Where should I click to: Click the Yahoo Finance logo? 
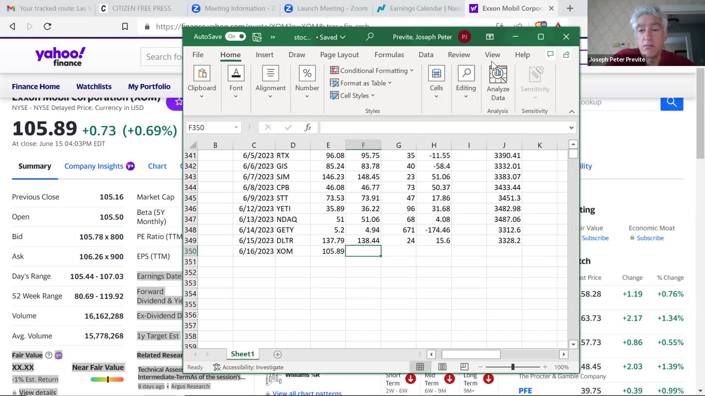[x=61, y=57]
